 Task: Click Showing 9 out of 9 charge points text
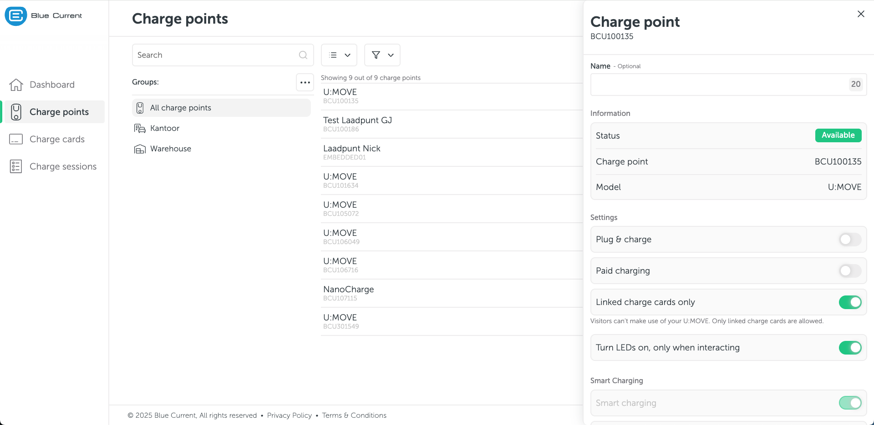[x=371, y=78]
